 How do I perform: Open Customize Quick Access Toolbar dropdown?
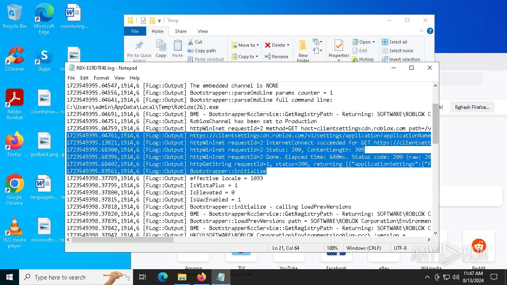159,21
